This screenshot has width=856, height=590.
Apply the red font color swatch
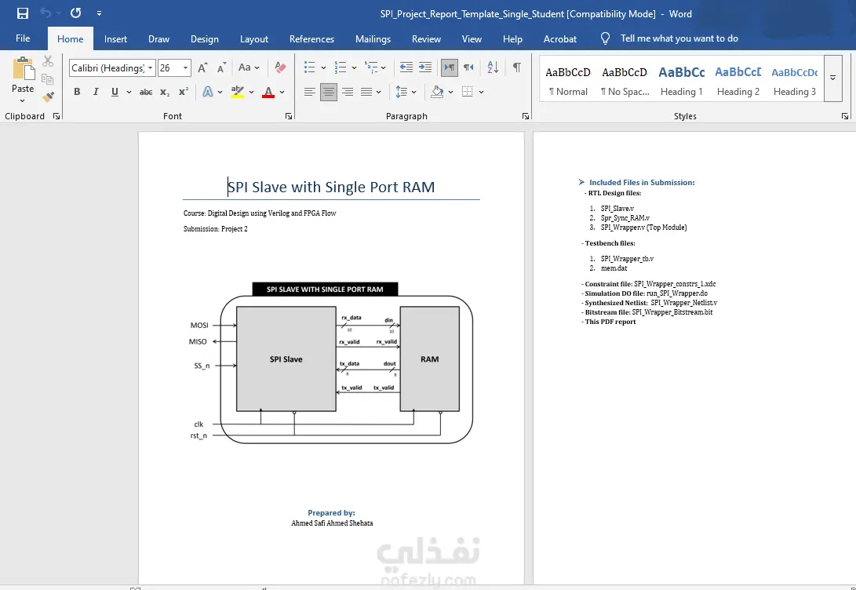pyautogui.click(x=268, y=92)
